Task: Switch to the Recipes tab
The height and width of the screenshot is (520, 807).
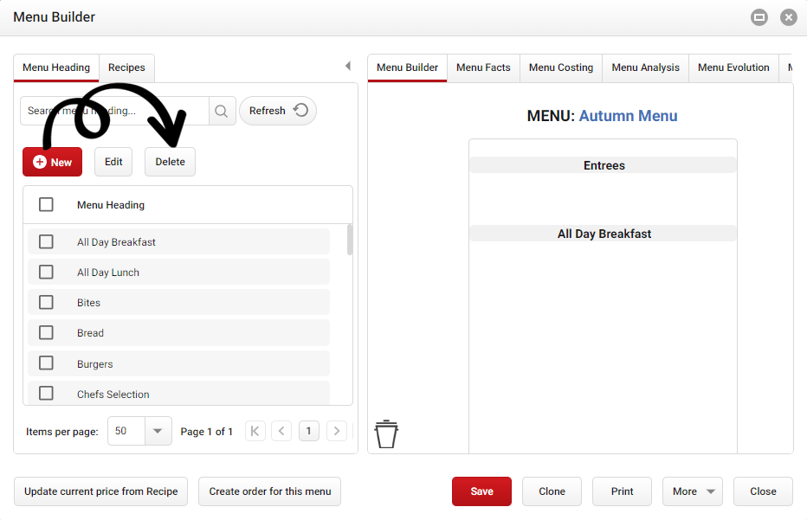Action: pos(126,67)
